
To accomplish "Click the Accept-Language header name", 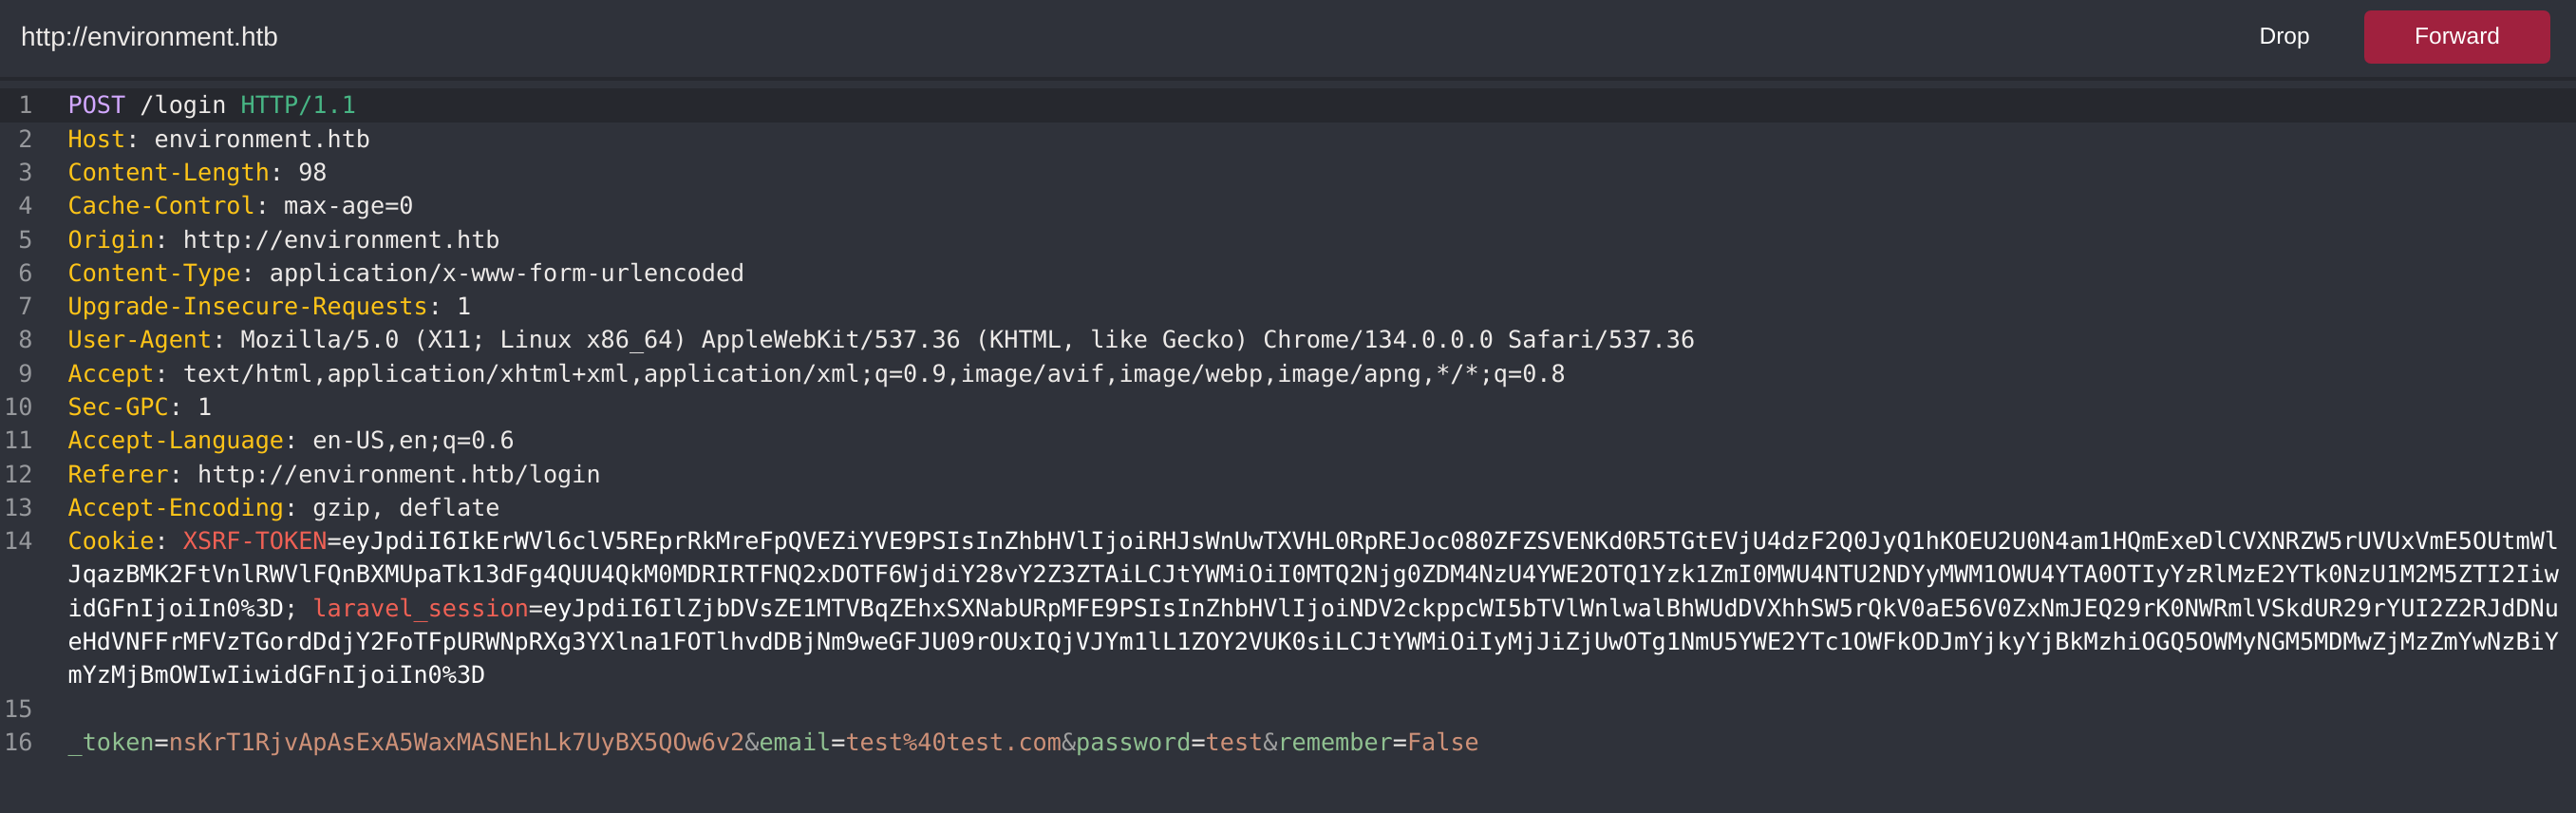I will 175,440.
